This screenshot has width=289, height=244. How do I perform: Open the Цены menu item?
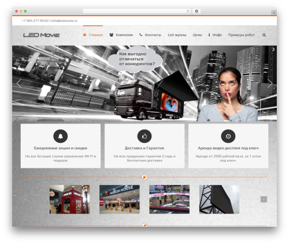197,35
